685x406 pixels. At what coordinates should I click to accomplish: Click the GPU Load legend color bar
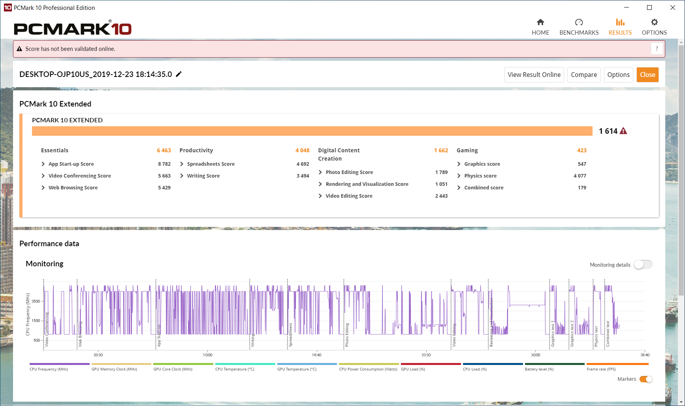[x=431, y=364]
